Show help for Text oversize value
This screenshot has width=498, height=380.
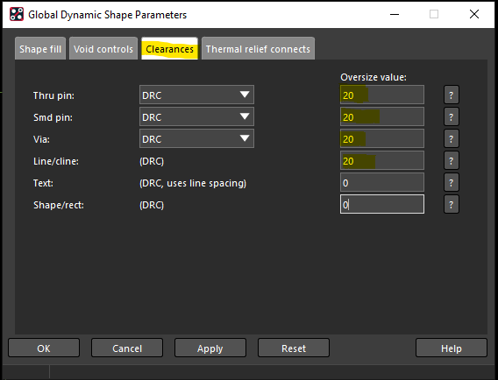451,182
